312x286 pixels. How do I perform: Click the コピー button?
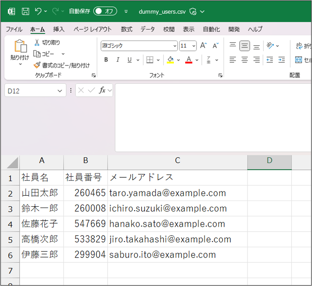click(44, 54)
